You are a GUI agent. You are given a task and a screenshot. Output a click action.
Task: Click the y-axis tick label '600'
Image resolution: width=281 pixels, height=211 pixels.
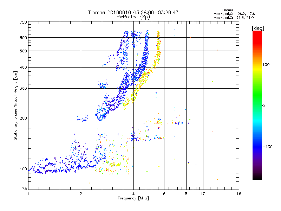click(23, 38)
